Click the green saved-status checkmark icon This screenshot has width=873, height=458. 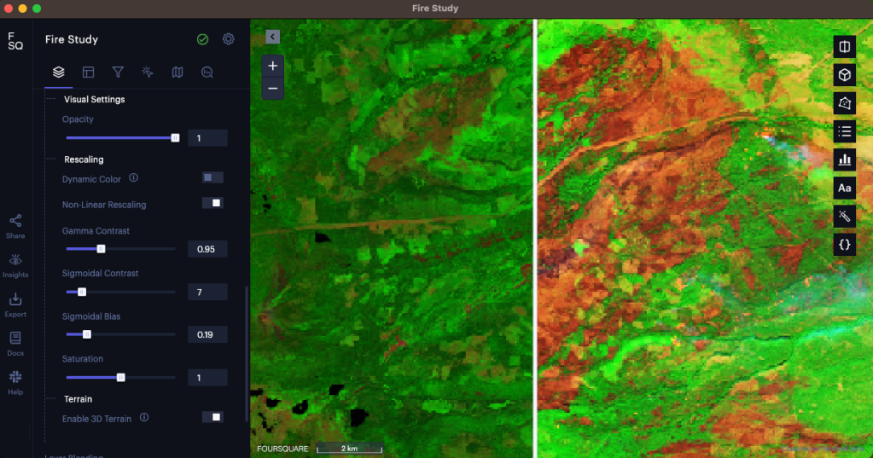(202, 39)
